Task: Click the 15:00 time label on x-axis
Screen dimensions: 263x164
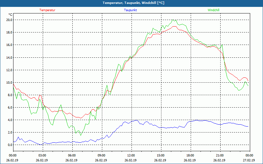Action: [x=161, y=155]
